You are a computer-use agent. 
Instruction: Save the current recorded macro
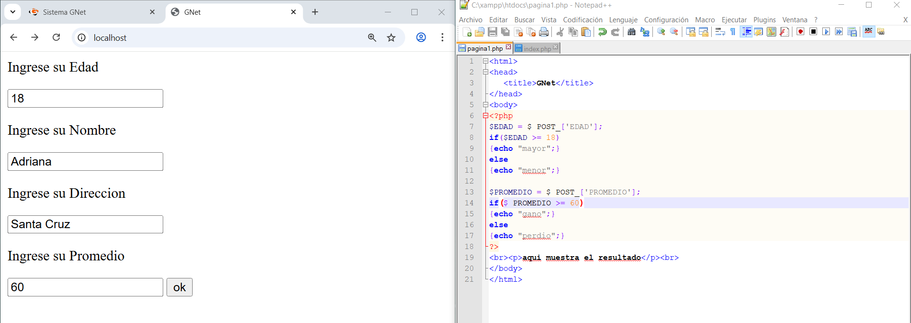tap(852, 32)
